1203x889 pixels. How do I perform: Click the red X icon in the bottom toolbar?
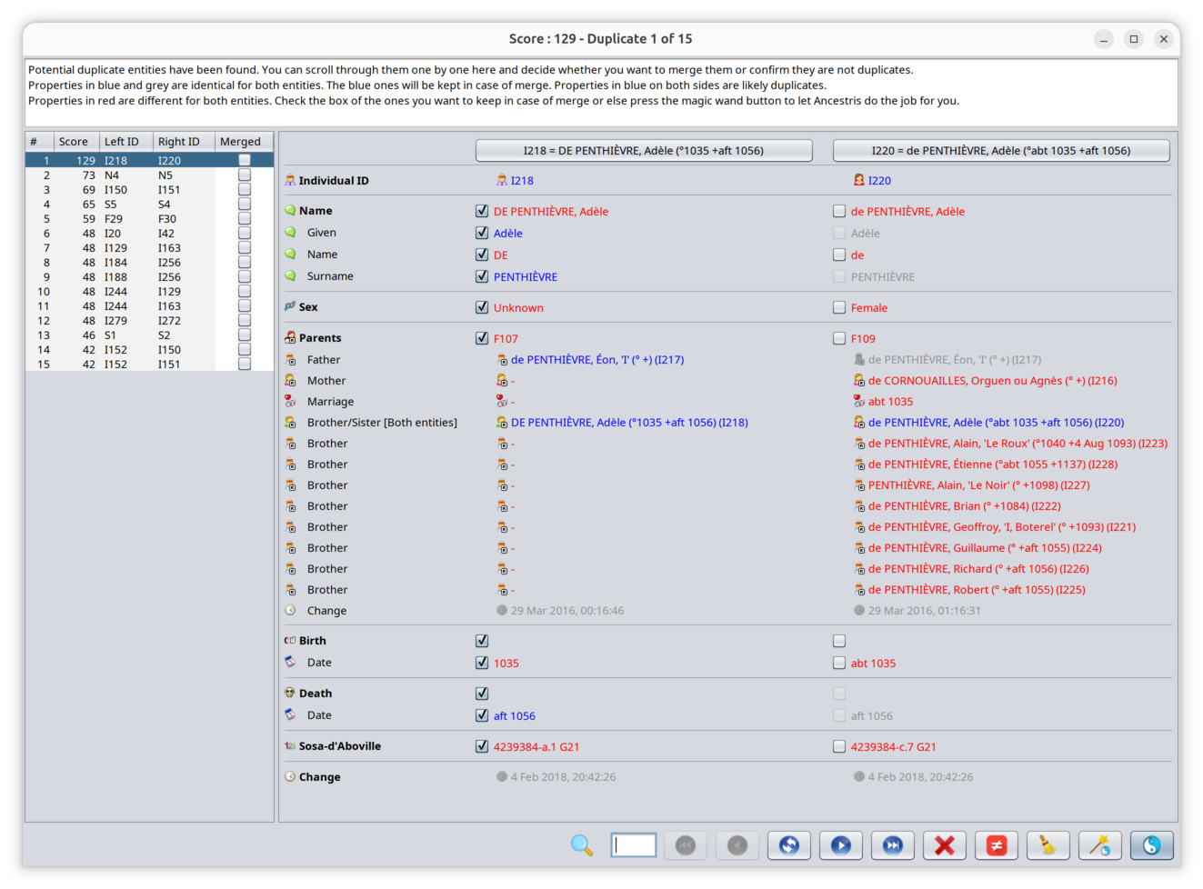[945, 845]
